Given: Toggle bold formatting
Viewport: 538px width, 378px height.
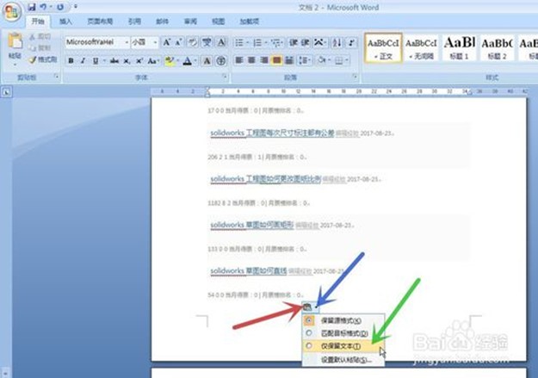Looking at the screenshot, I should coord(71,61).
